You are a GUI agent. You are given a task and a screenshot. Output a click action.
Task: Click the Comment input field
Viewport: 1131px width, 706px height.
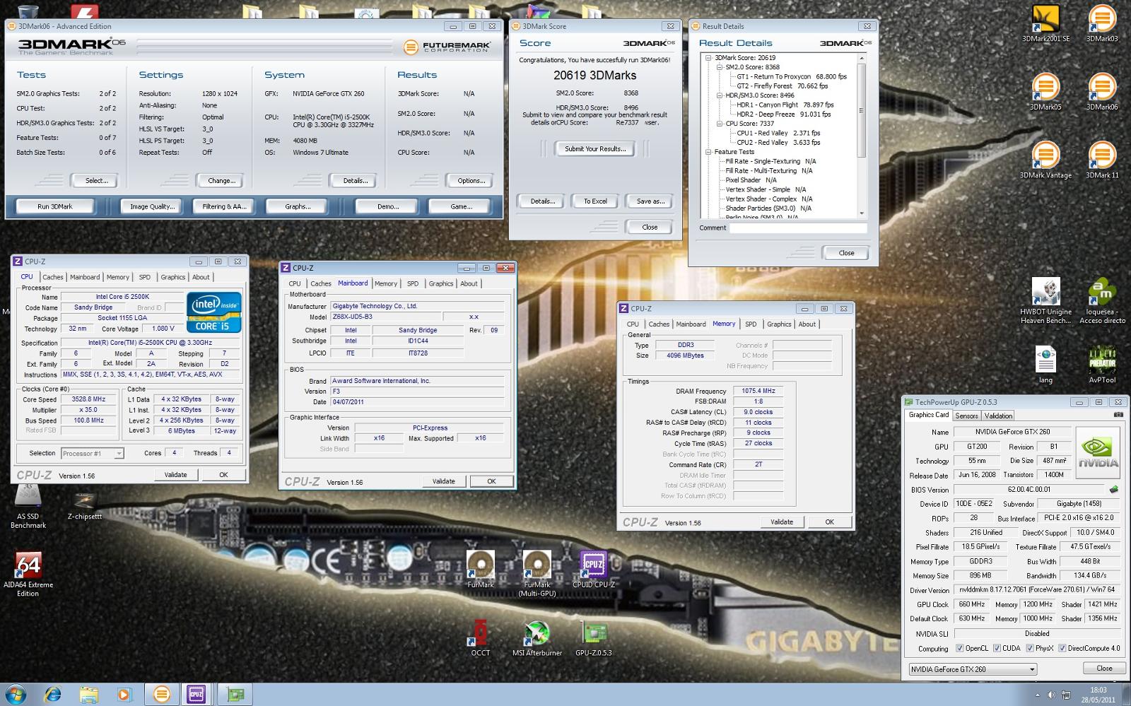(798, 228)
